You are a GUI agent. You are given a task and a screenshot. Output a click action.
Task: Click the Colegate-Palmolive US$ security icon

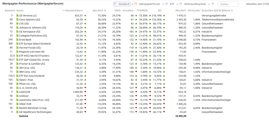point(17,36)
